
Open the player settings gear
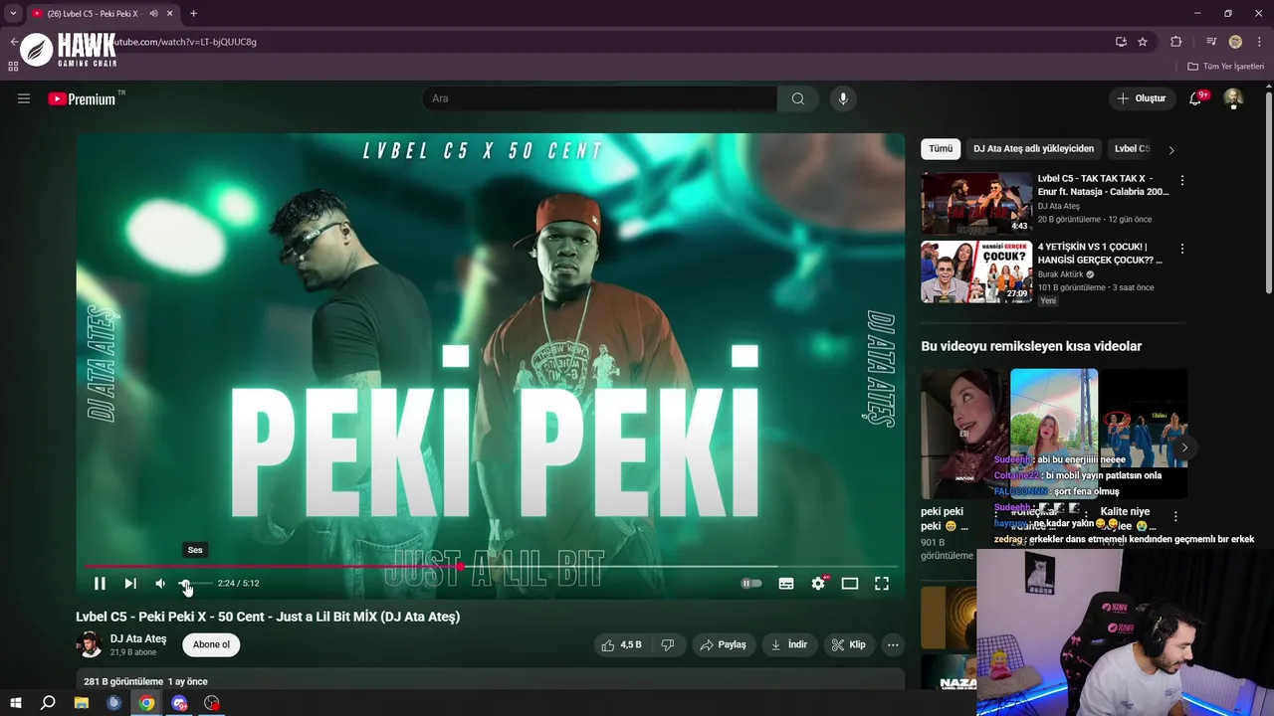tap(818, 584)
